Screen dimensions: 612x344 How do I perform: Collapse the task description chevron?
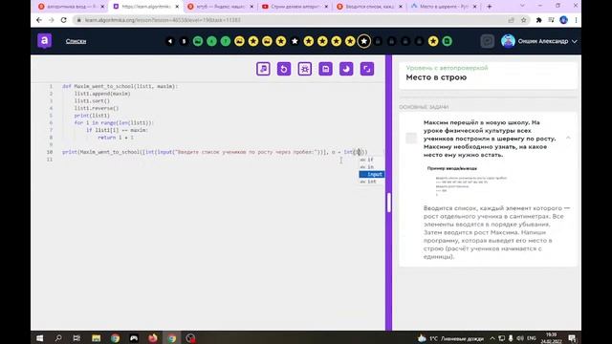pyautogui.click(x=568, y=138)
